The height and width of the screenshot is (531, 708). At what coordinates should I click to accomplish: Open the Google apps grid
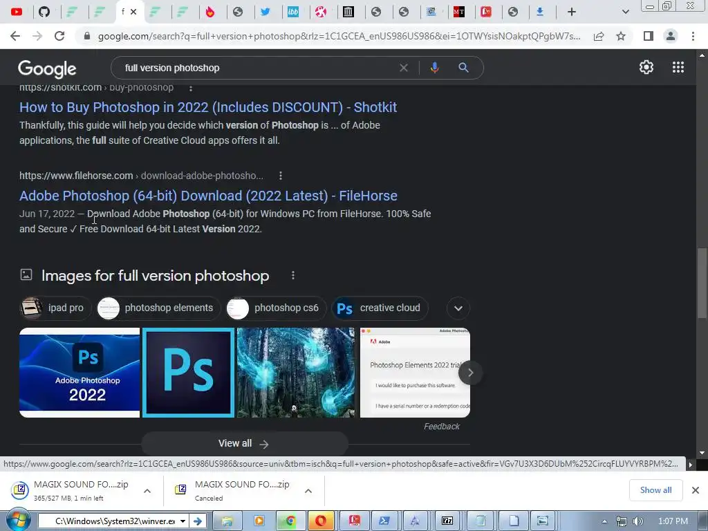coord(678,67)
